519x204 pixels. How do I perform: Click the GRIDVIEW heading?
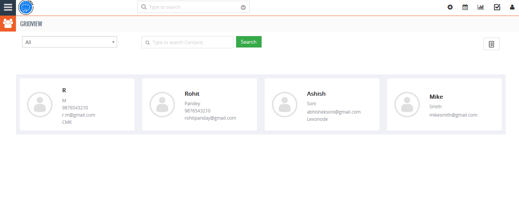[31, 24]
